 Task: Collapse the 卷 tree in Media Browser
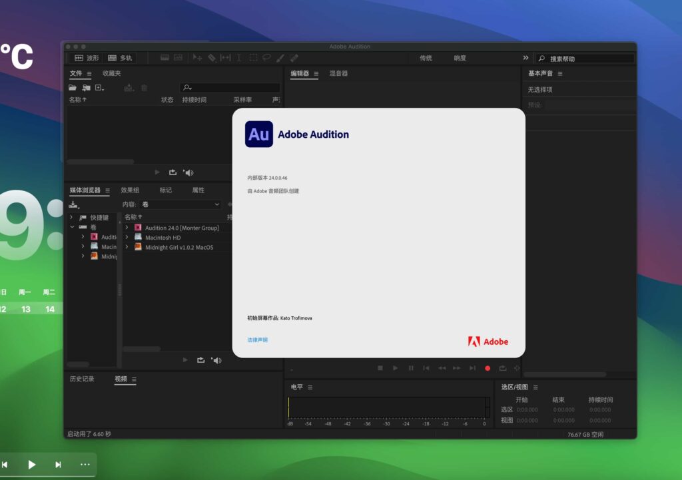(72, 227)
